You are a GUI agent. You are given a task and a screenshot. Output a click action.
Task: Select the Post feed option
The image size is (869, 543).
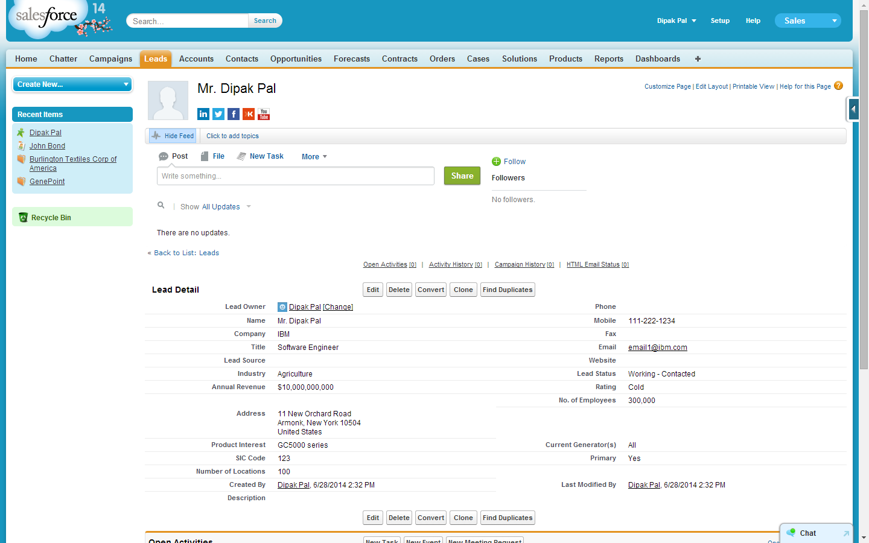[x=173, y=156]
